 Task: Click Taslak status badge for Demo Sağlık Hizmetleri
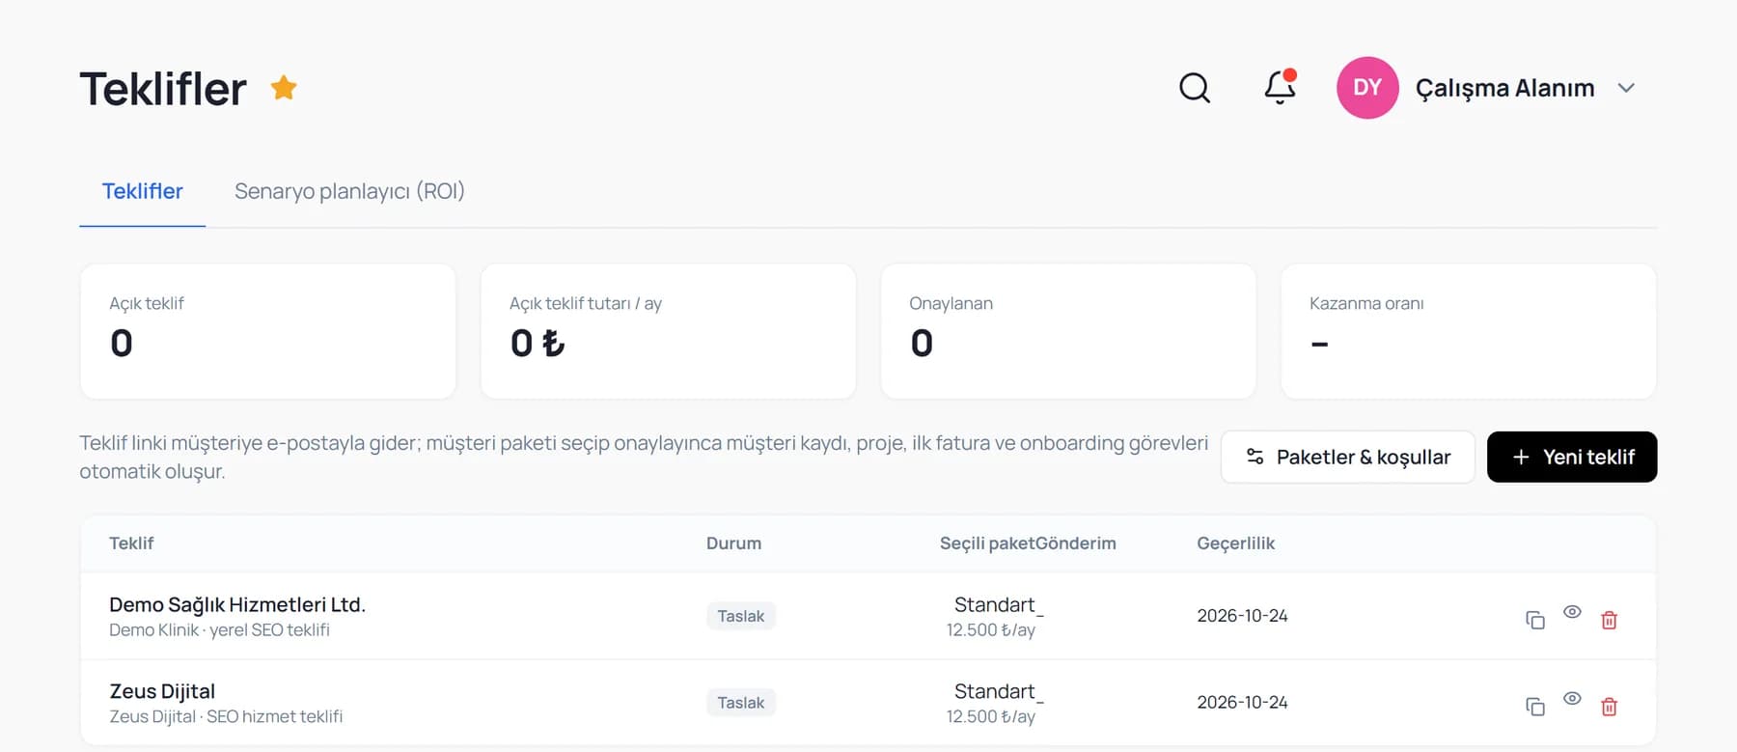pos(741,616)
